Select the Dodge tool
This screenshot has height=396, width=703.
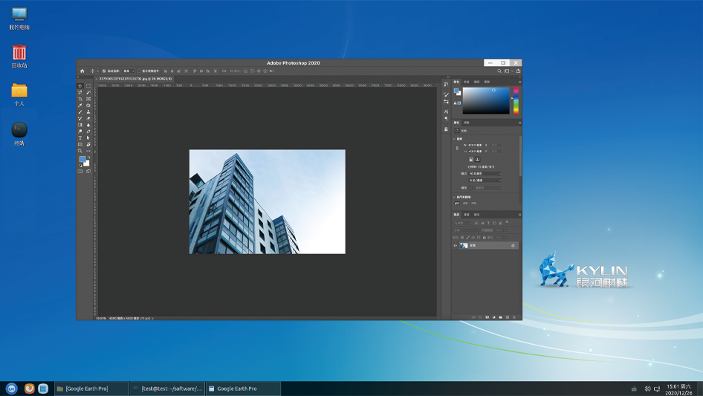(80, 131)
